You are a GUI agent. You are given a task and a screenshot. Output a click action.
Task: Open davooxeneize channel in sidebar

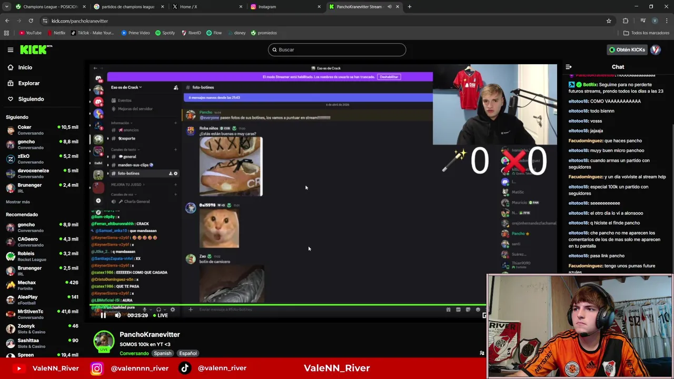coord(42,174)
